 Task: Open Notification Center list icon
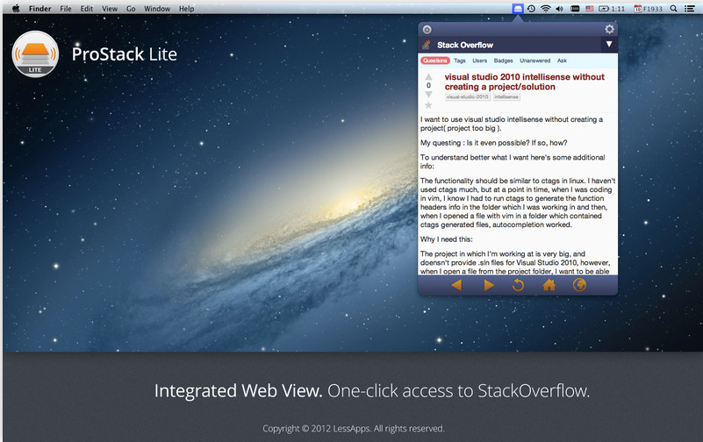pyautogui.click(x=690, y=9)
